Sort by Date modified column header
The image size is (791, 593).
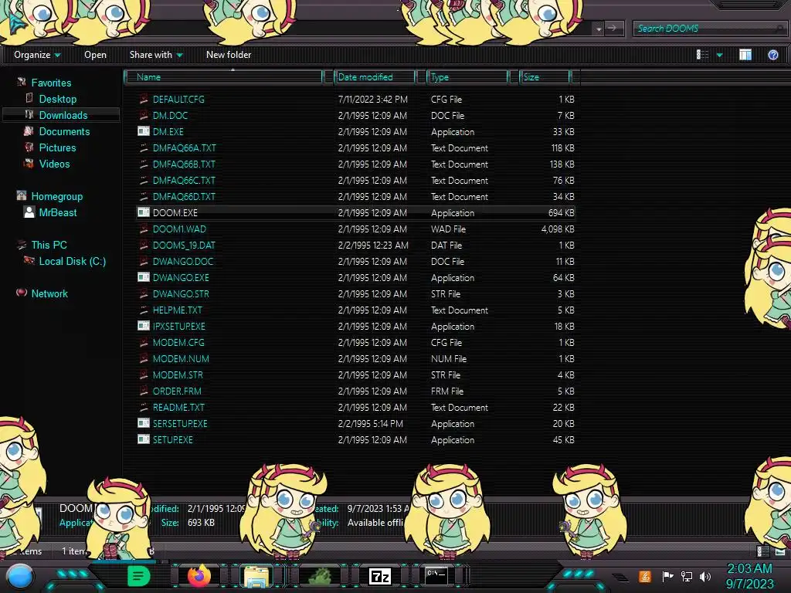tap(375, 76)
